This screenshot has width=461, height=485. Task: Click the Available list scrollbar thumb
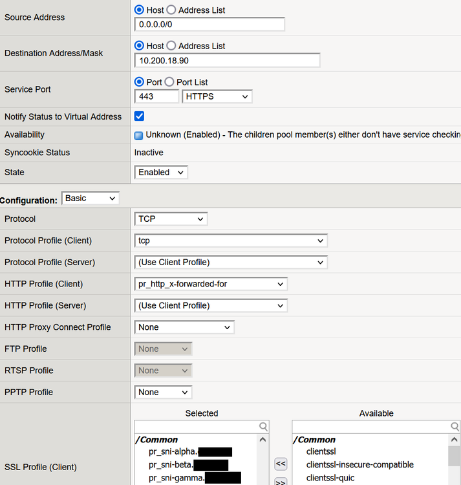[x=455, y=455]
